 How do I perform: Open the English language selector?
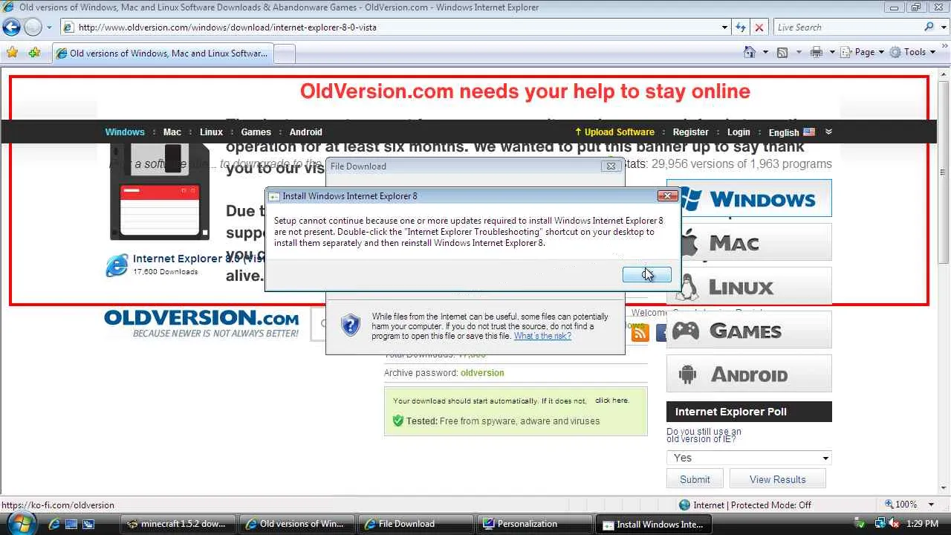791,132
